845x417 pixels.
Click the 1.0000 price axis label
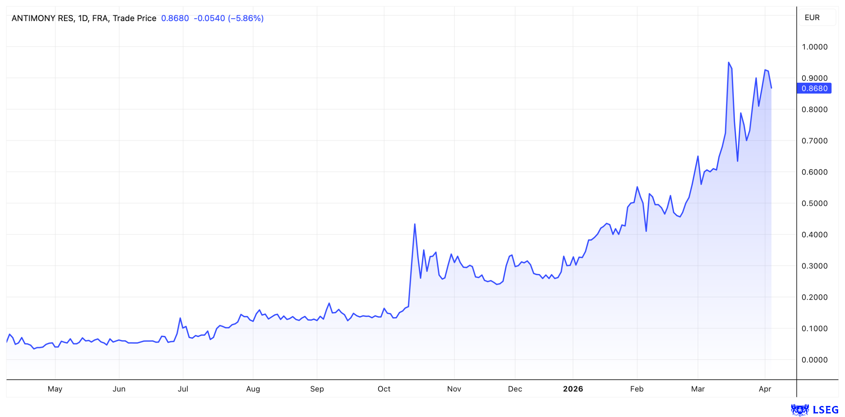[x=814, y=47]
